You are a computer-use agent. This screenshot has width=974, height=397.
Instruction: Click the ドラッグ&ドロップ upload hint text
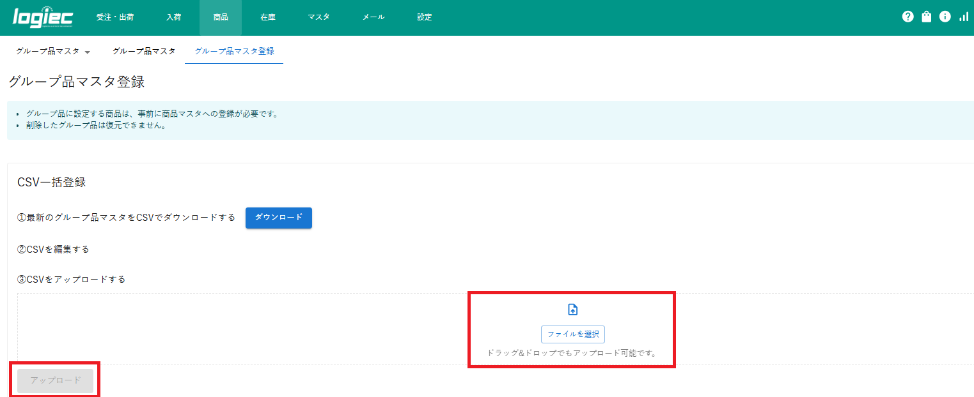tap(572, 353)
